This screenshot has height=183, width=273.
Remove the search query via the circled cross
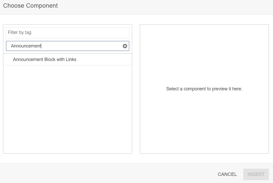[x=125, y=46]
